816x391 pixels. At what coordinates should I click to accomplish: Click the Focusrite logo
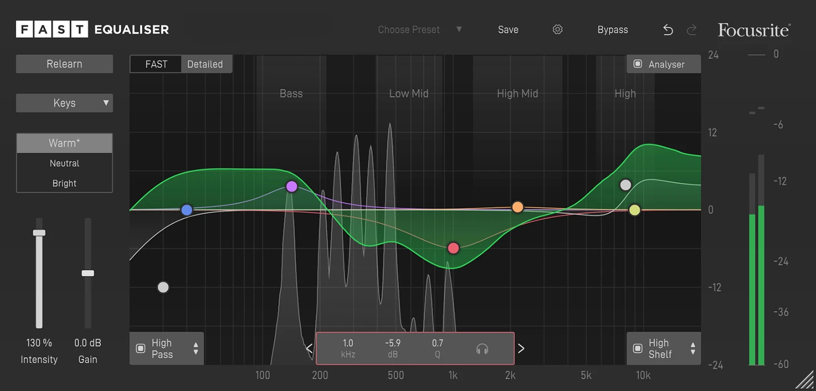click(754, 30)
